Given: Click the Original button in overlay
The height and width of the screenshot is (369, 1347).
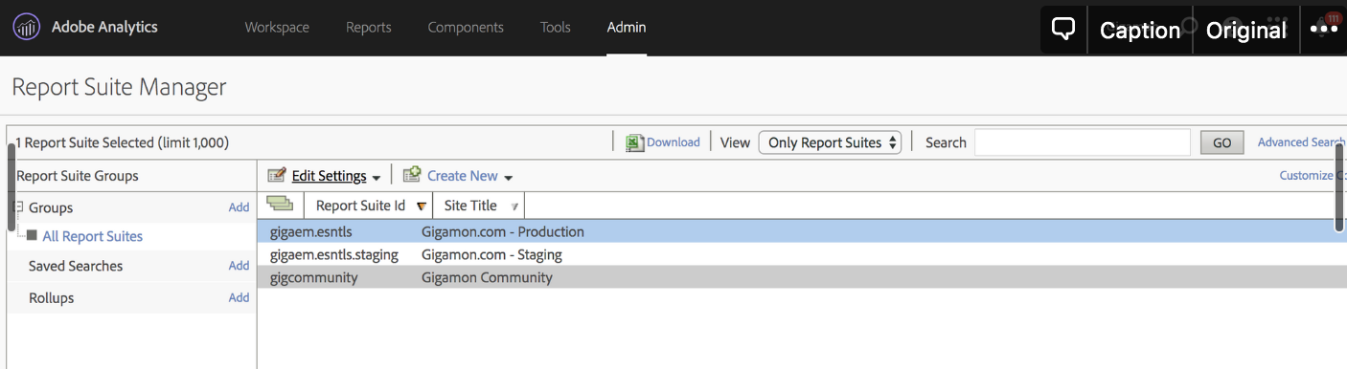Looking at the screenshot, I should click(x=1245, y=31).
